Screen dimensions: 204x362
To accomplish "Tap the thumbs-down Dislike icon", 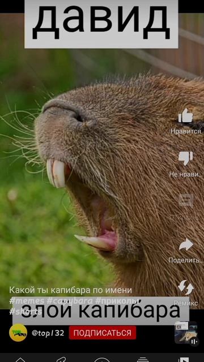I will point(185,158).
